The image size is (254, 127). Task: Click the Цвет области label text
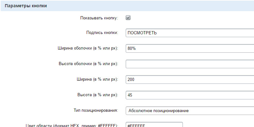[71, 125]
